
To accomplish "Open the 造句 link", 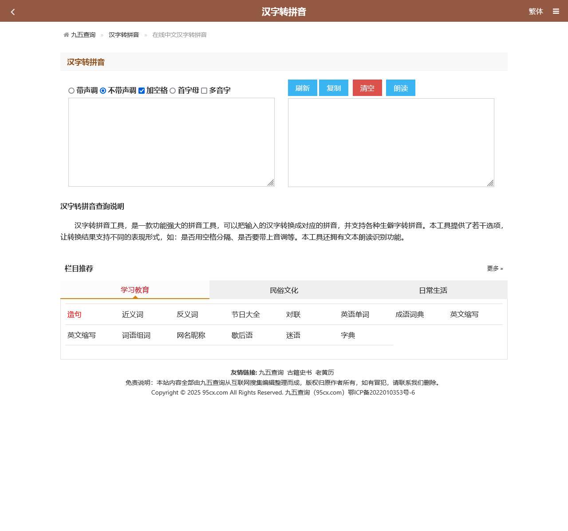I will (75, 315).
